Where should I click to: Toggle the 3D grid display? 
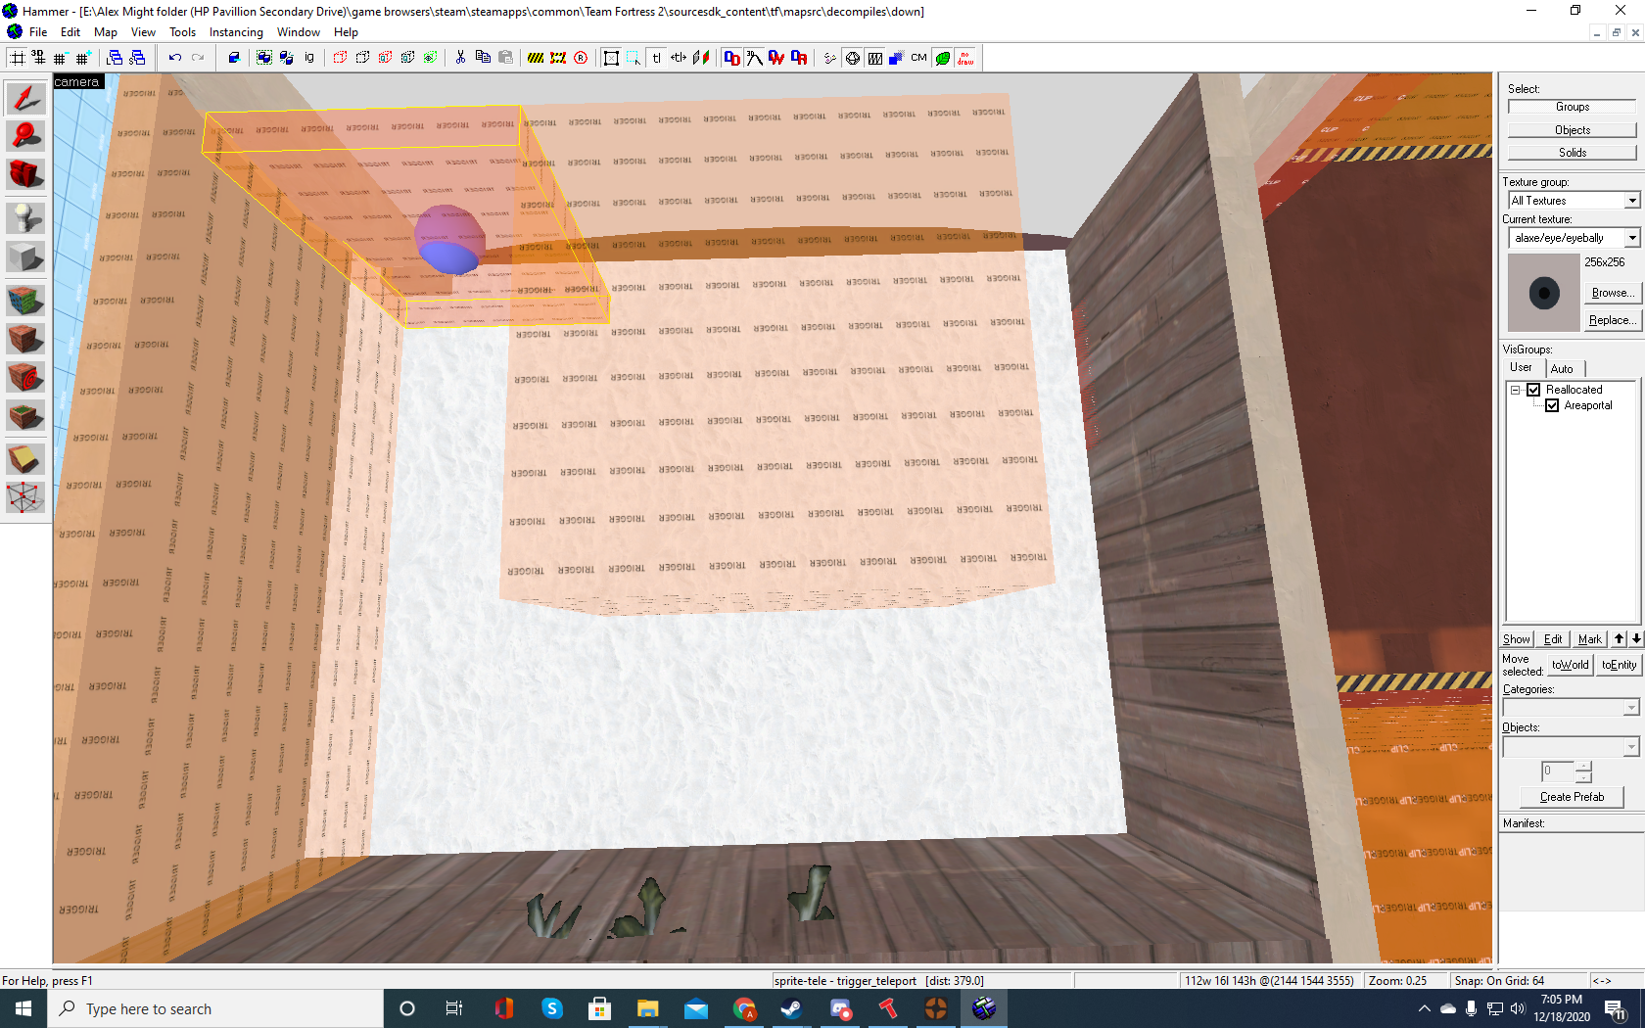39,58
